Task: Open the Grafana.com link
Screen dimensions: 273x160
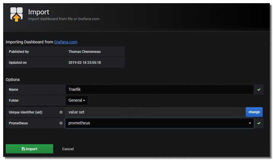Action: 66,42
